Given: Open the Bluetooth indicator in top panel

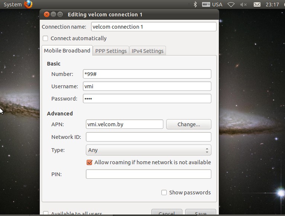Looking at the screenshot, I should 195,4.
